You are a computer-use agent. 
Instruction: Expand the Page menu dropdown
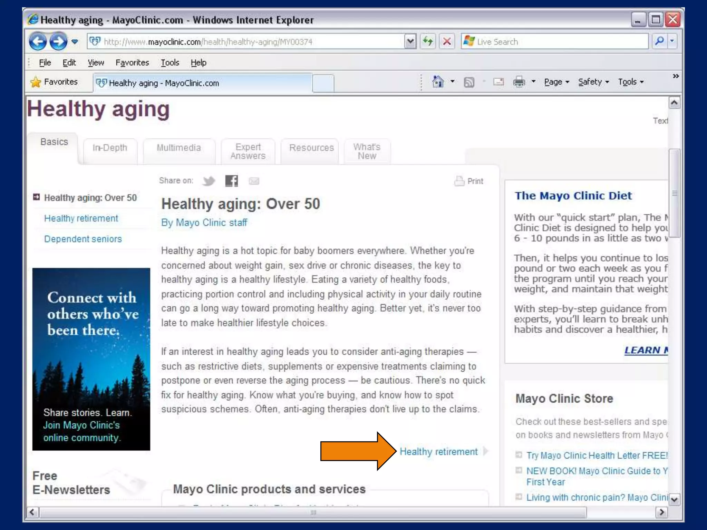556,82
